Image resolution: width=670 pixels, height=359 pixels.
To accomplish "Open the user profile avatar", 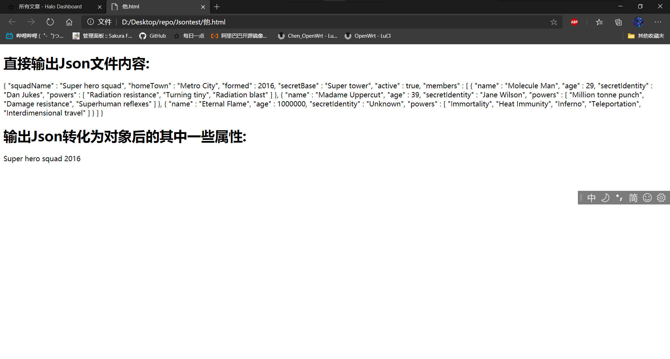I will (x=638, y=22).
